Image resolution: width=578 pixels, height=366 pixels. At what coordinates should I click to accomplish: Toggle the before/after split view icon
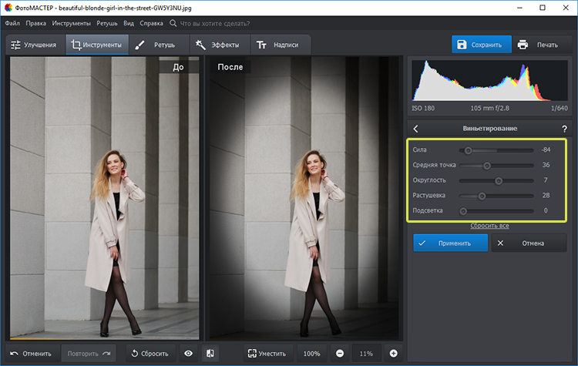click(210, 353)
